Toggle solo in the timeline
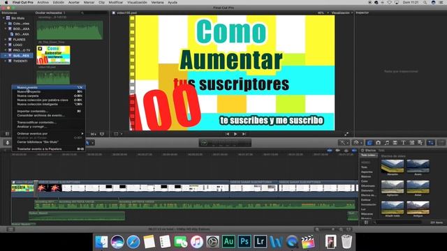This screenshot has width=447, height=251. click(346, 151)
